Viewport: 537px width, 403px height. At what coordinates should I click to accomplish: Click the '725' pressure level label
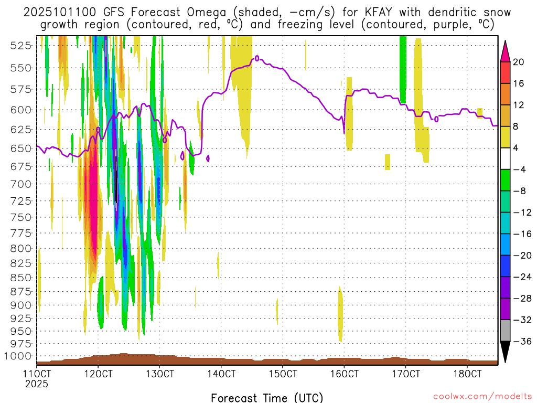pos(21,201)
